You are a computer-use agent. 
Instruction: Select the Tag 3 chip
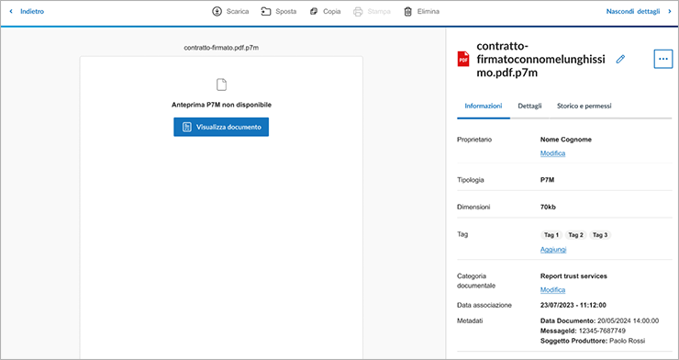(600, 235)
